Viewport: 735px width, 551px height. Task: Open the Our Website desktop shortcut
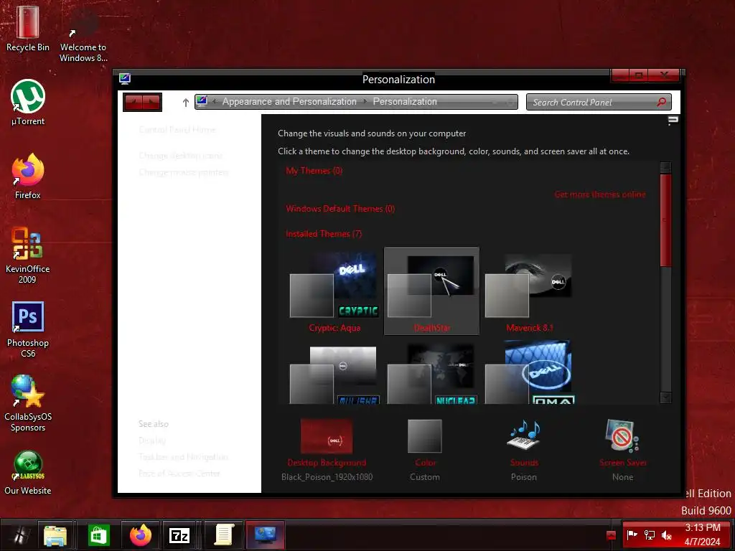tap(28, 473)
